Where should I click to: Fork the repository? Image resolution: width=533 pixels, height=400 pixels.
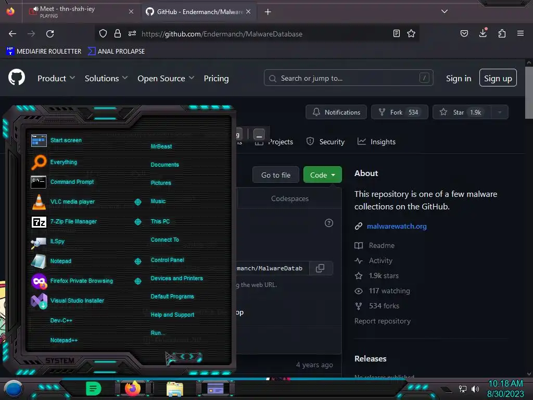[x=399, y=113]
